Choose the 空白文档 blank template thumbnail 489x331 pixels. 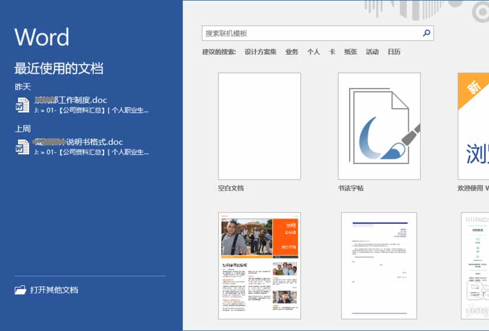(260, 127)
